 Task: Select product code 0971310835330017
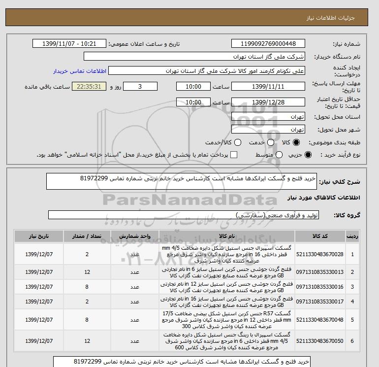click(320, 301)
